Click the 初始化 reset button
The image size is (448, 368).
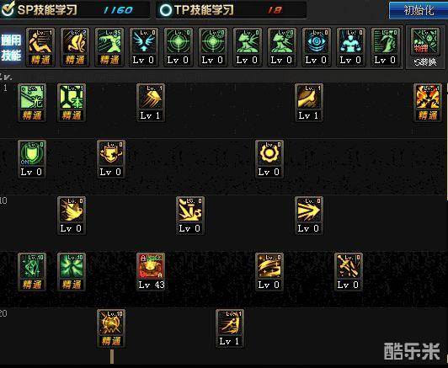tap(419, 11)
